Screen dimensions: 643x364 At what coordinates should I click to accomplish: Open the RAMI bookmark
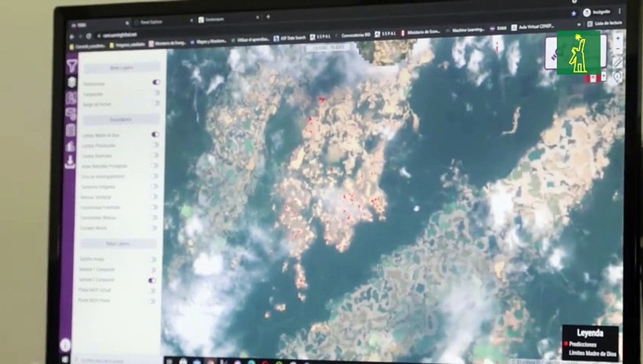tap(498, 29)
